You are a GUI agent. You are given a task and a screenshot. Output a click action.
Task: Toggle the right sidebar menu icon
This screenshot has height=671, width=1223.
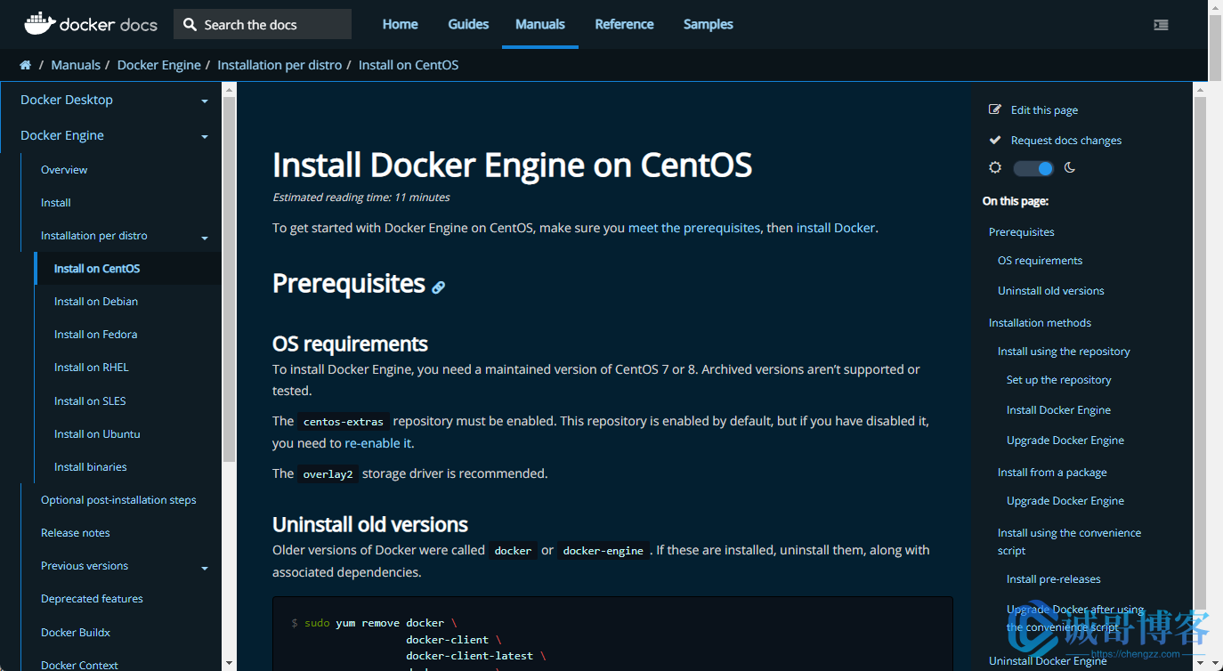pyautogui.click(x=1161, y=25)
